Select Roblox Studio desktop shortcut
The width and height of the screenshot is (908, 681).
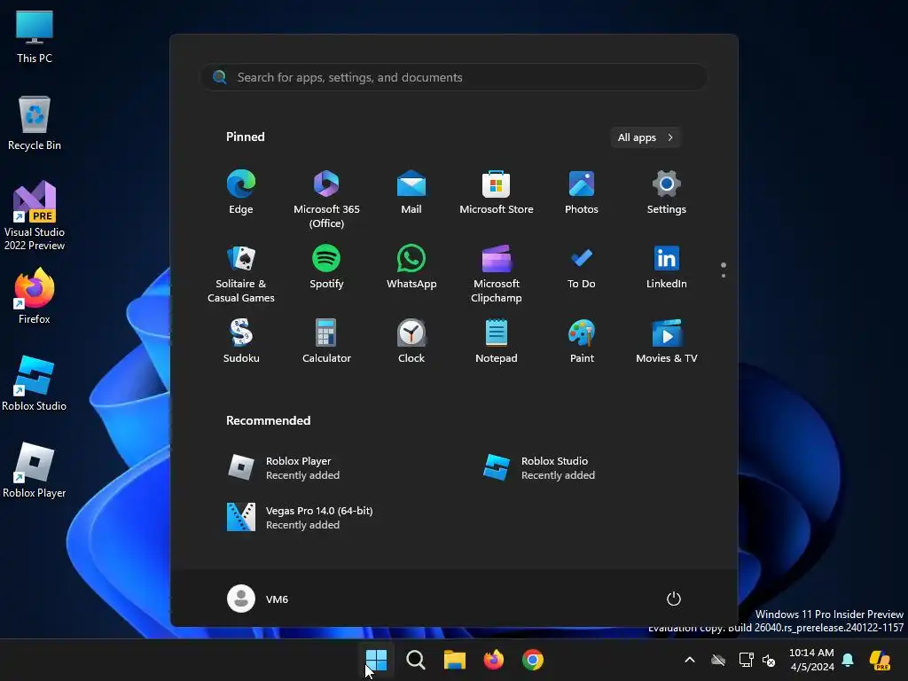[x=35, y=383]
